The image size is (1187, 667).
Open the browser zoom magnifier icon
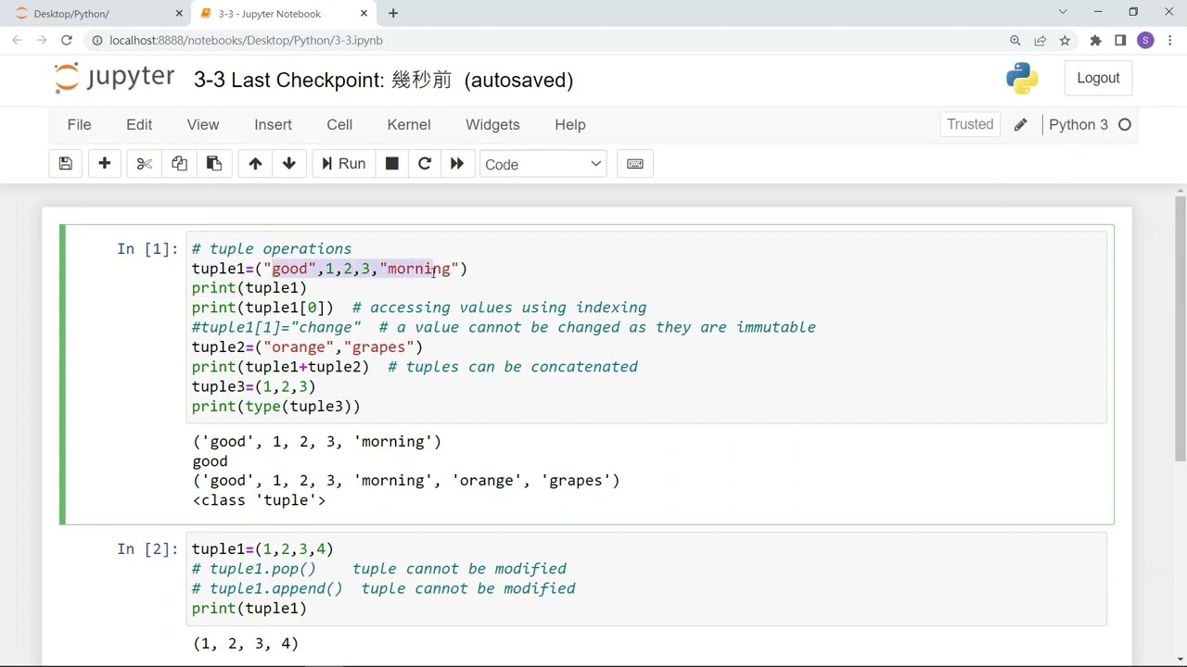click(1015, 41)
